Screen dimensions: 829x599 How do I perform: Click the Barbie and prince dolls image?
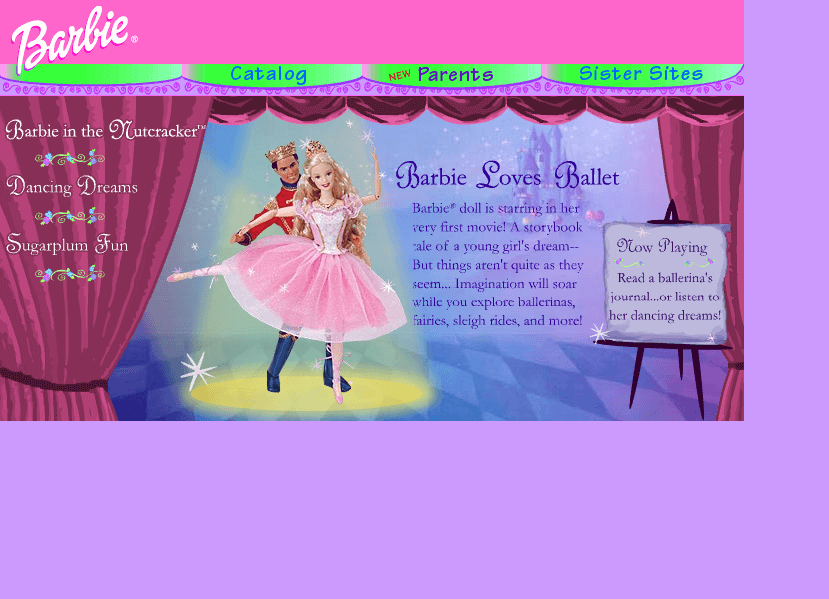[x=288, y=270]
